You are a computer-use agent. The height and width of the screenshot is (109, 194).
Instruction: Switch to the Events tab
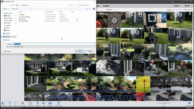[106, 6]
